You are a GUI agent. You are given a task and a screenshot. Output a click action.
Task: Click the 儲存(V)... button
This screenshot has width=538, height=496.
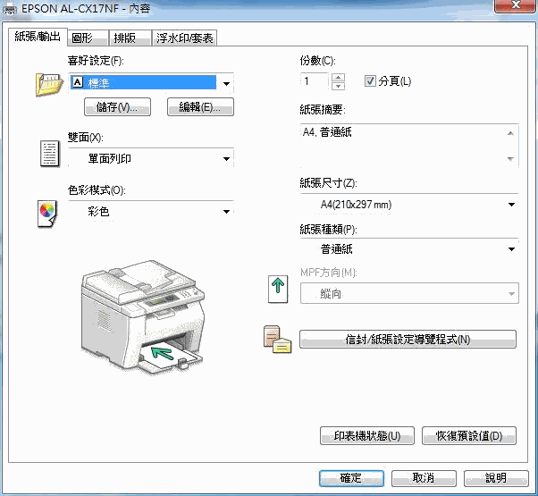[117, 107]
